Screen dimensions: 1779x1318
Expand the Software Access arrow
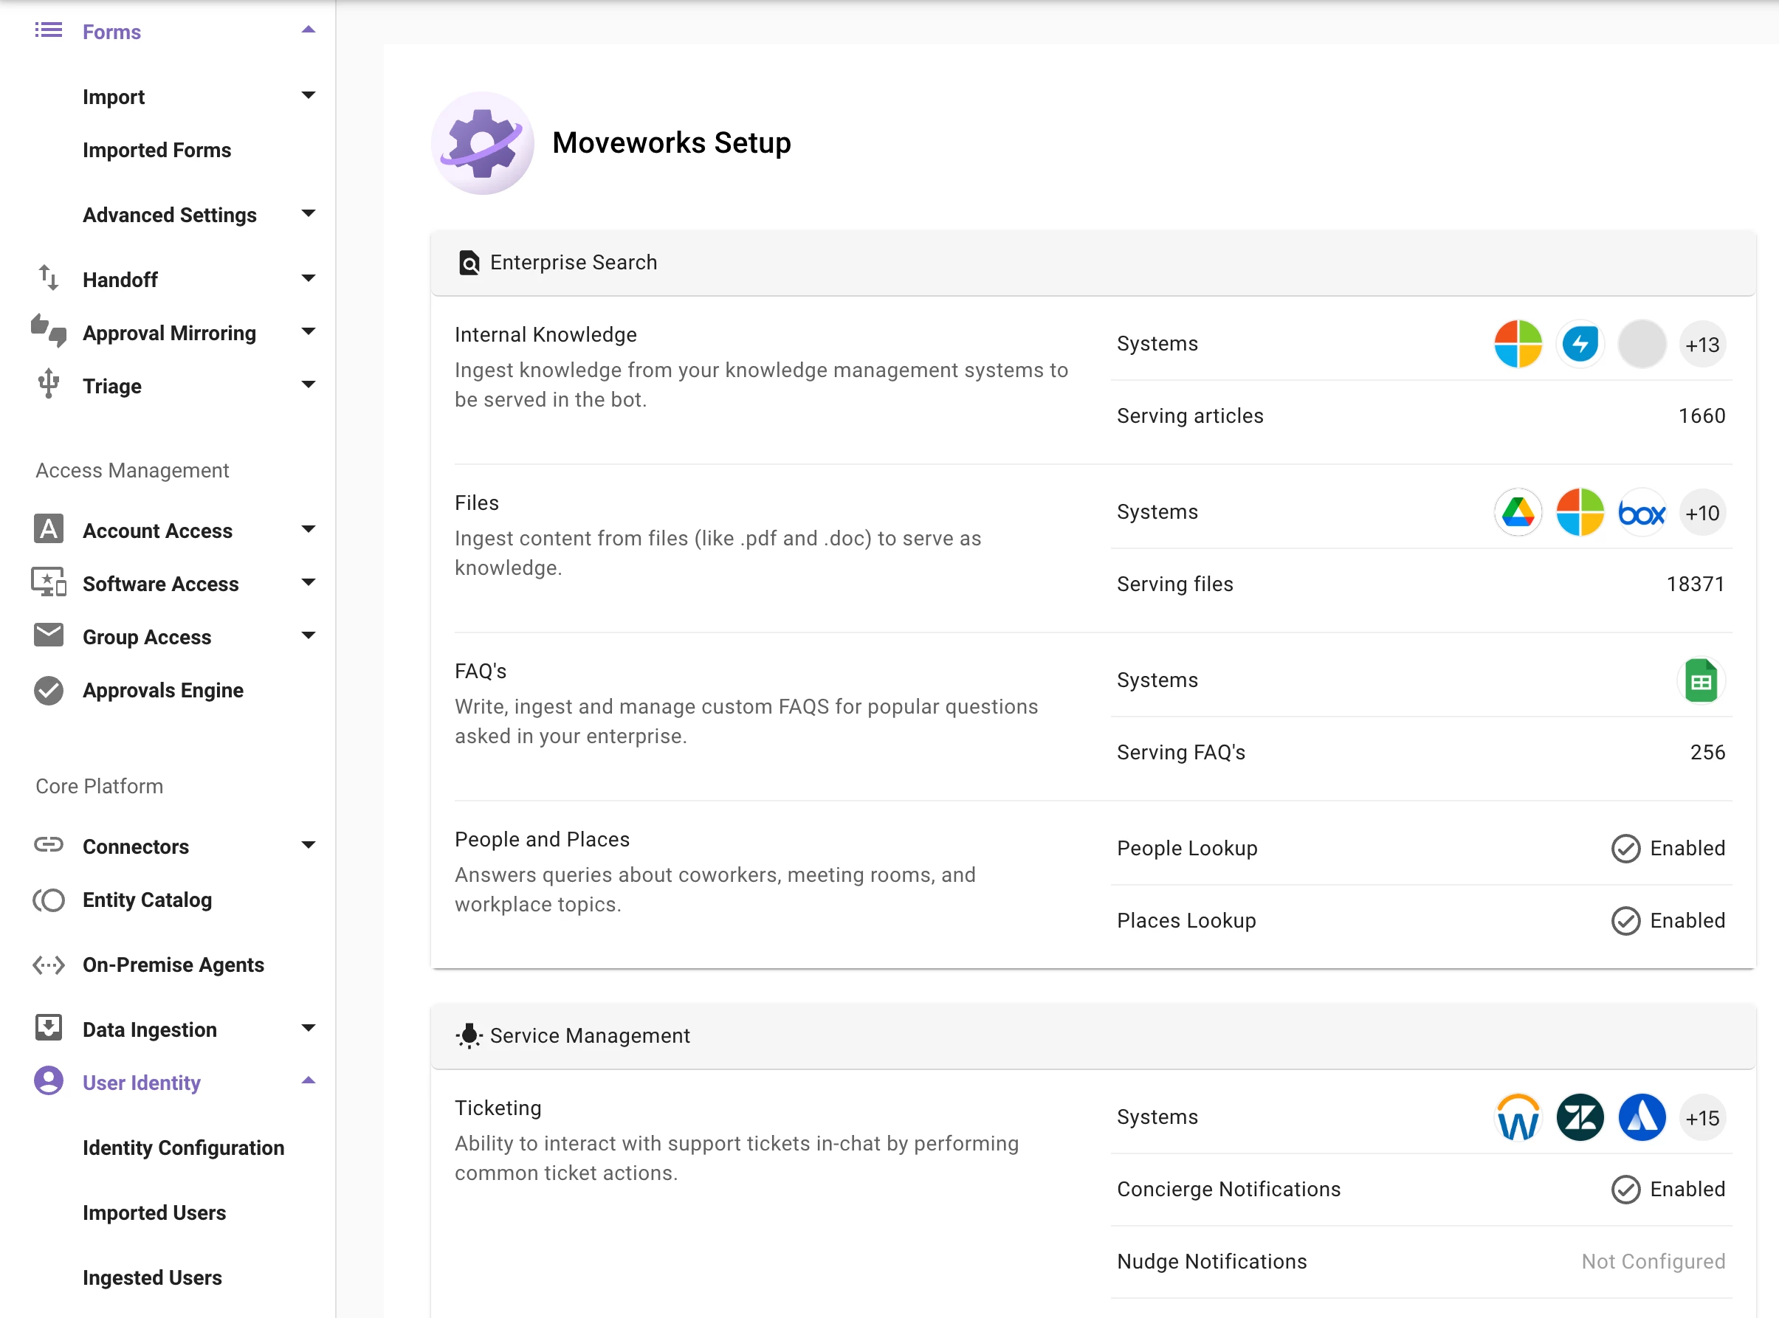tap(309, 582)
